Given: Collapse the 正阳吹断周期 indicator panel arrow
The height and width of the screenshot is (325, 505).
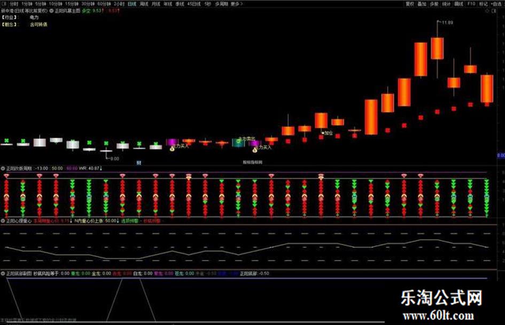Looking at the screenshot, I should pyautogui.click(x=3, y=168).
